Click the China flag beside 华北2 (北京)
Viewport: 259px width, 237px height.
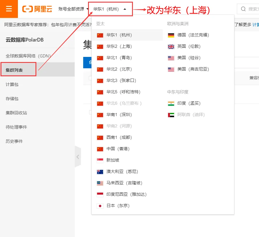100,69
